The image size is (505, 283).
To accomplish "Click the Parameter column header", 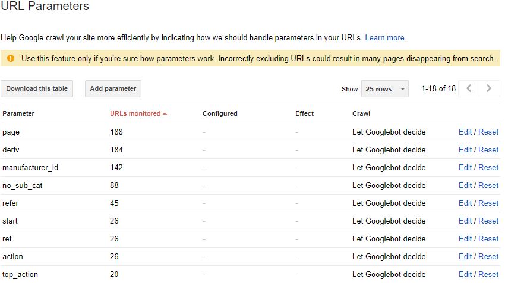I will [x=18, y=113].
